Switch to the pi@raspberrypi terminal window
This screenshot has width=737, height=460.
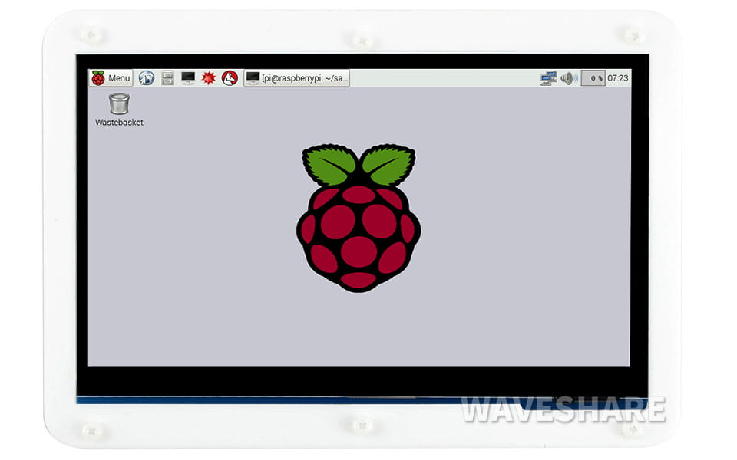tap(297, 78)
